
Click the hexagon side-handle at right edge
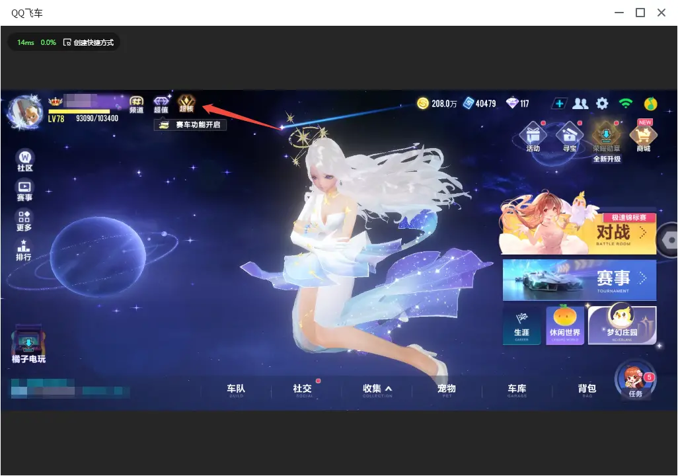tap(667, 240)
